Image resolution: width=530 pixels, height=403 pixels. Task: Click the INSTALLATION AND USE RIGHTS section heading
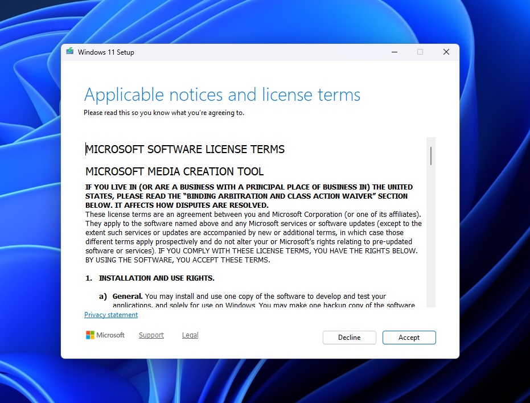pos(157,278)
